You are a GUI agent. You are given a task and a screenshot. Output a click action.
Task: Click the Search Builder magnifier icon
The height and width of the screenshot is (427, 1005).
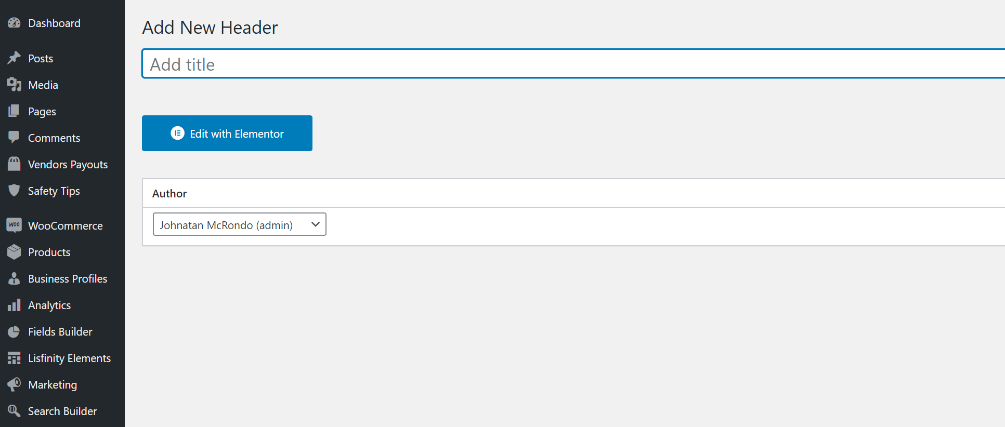tap(14, 411)
